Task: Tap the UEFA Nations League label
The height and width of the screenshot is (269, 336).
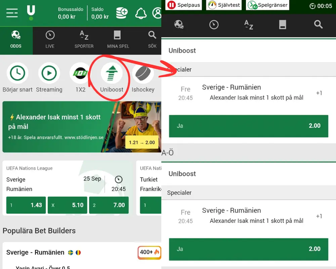Action: [29, 168]
